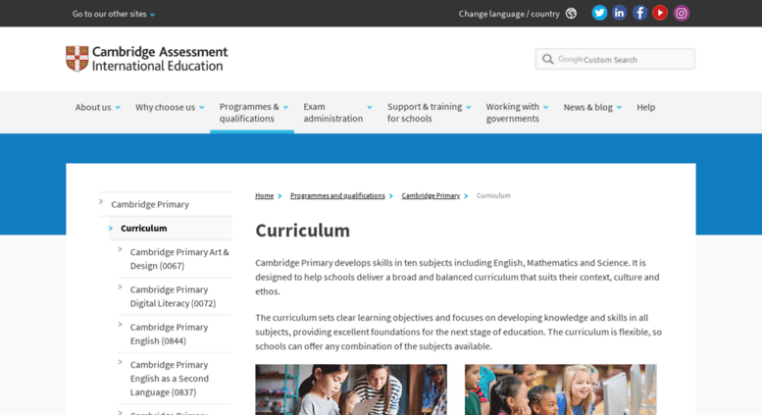Viewport: 762px width, 415px height.
Task: Select Cambridge Primary in the sidebar
Action: (x=150, y=205)
